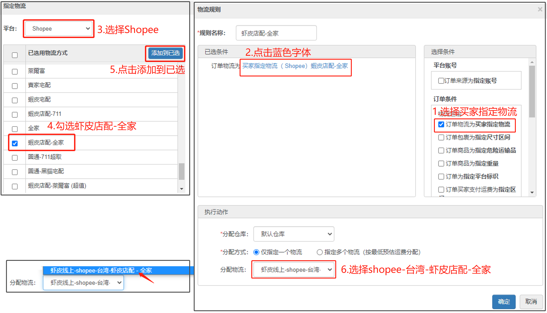
Task: Check the 蝦皮店配-711 row checkbox
Action: (15, 115)
